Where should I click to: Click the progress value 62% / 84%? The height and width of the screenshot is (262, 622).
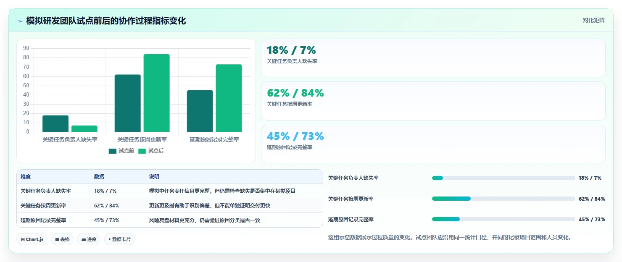pos(592,199)
